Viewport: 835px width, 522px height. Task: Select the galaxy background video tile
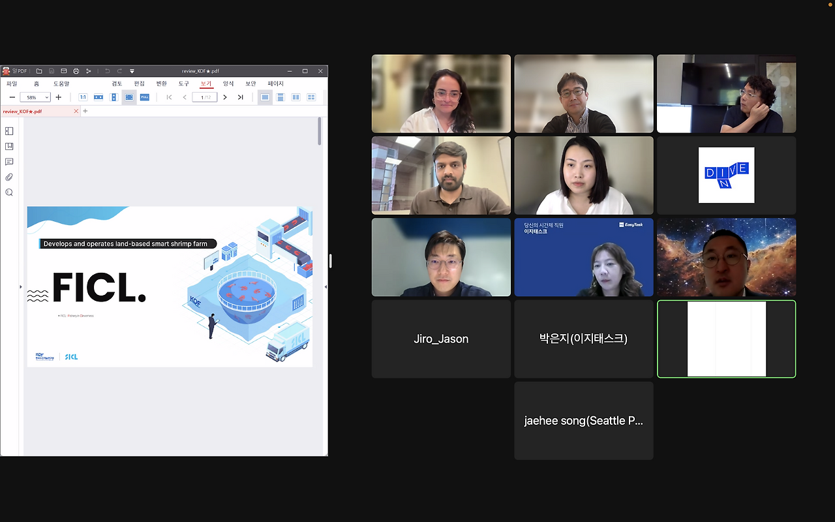(727, 257)
